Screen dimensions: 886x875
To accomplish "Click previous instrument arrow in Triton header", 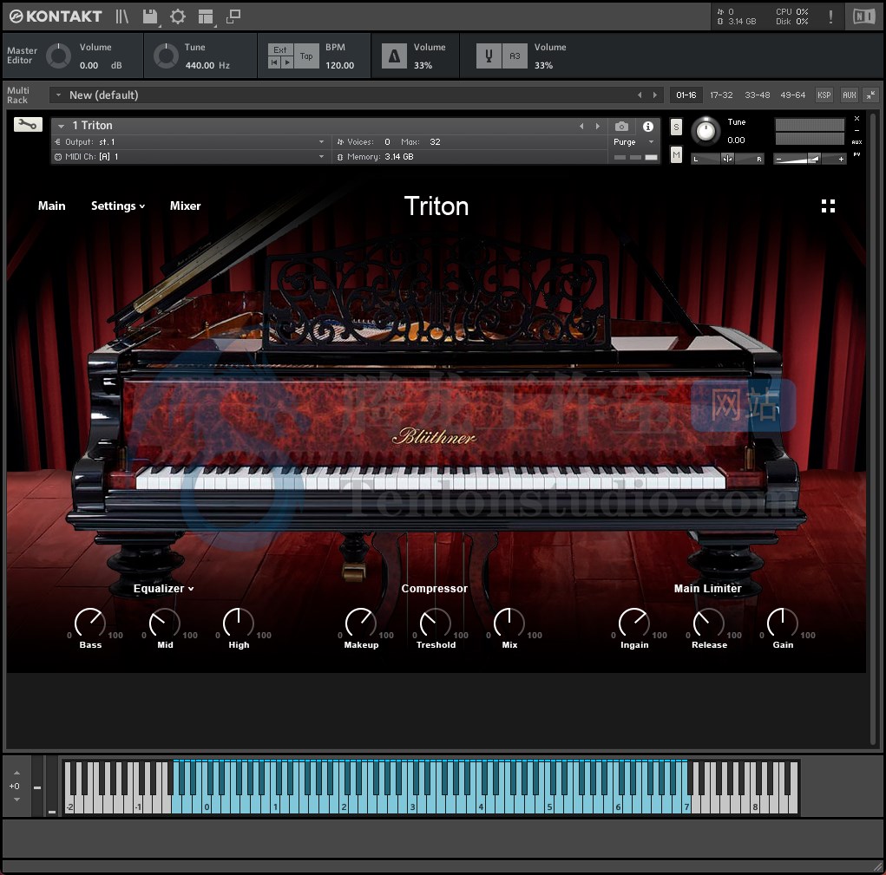I will (581, 126).
